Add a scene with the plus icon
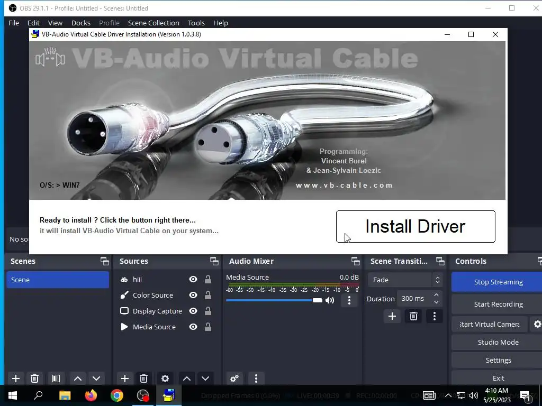The width and height of the screenshot is (542, 406). point(15,379)
